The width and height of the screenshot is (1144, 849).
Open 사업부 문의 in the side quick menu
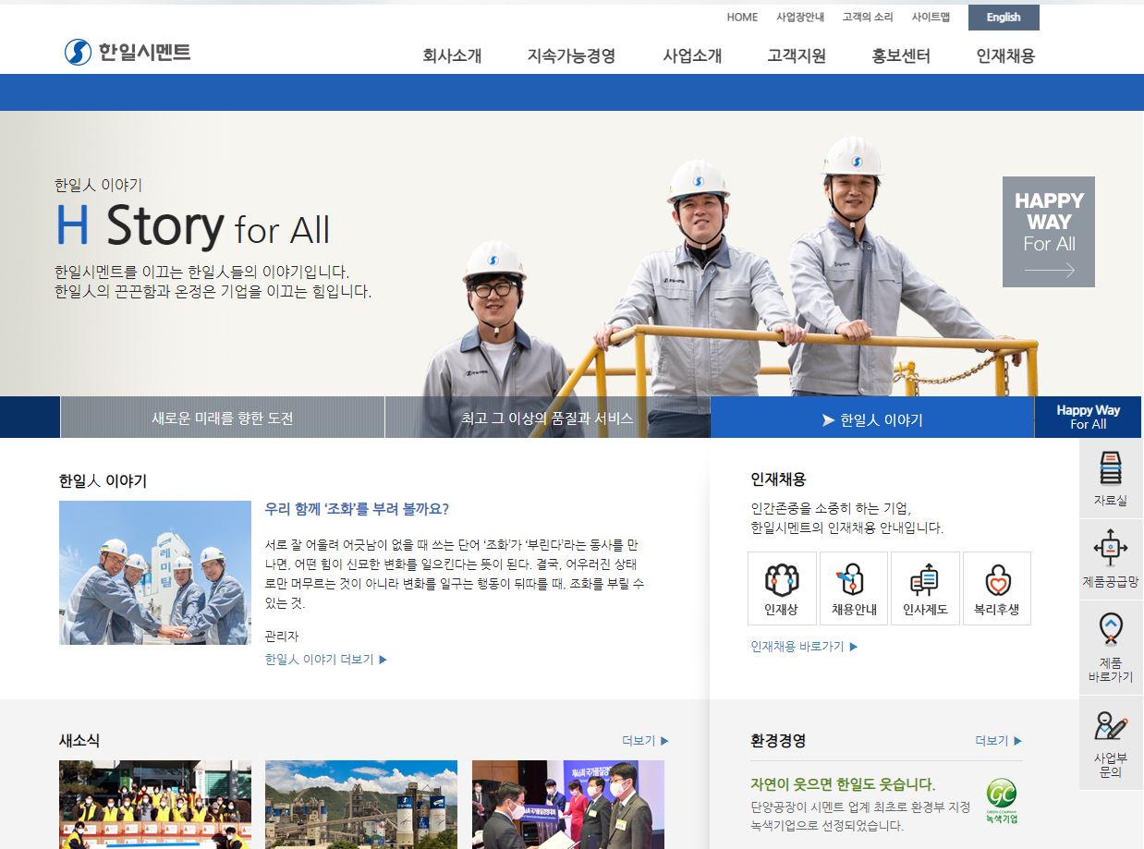click(x=1111, y=743)
